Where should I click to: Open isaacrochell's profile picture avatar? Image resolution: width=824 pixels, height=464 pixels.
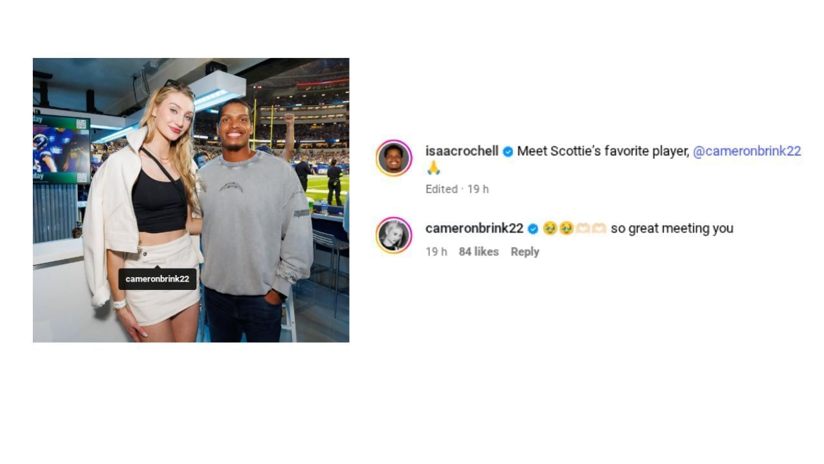(394, 158)
